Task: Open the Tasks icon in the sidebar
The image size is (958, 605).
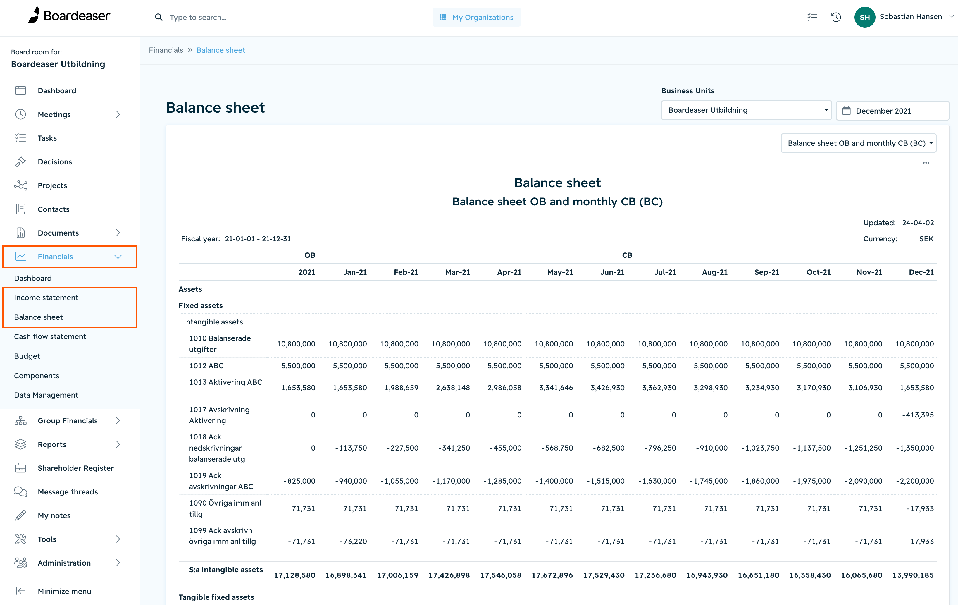Action: pos(21,138)
